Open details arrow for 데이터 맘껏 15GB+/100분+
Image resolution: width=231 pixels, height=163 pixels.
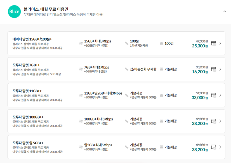(220, 43)
